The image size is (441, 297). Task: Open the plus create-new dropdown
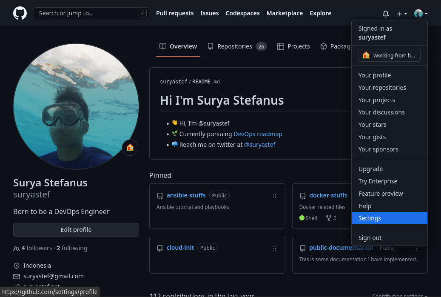[x=401, y=14]
